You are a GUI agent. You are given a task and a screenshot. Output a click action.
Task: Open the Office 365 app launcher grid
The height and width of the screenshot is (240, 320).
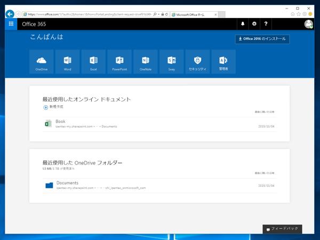coord(11,24)
